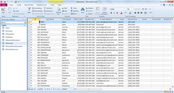Open All Access Objects pane dropdown

click(23, 19)
